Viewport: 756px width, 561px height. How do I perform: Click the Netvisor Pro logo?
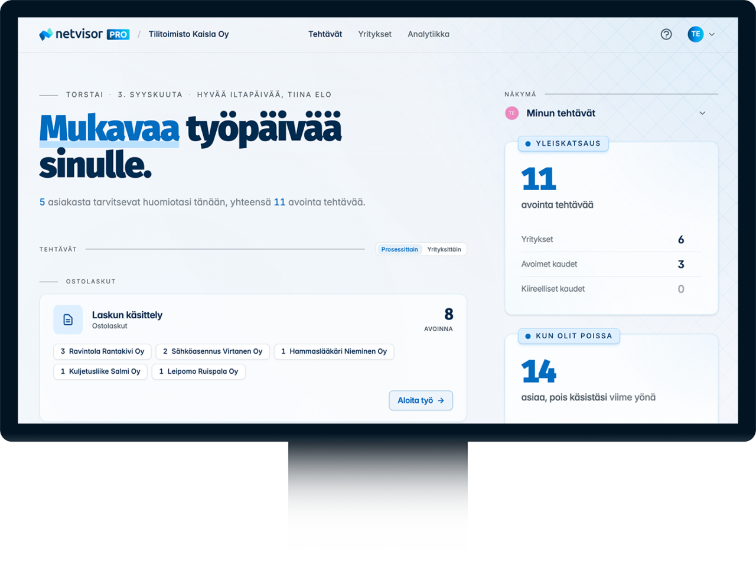tap(84, 34)
